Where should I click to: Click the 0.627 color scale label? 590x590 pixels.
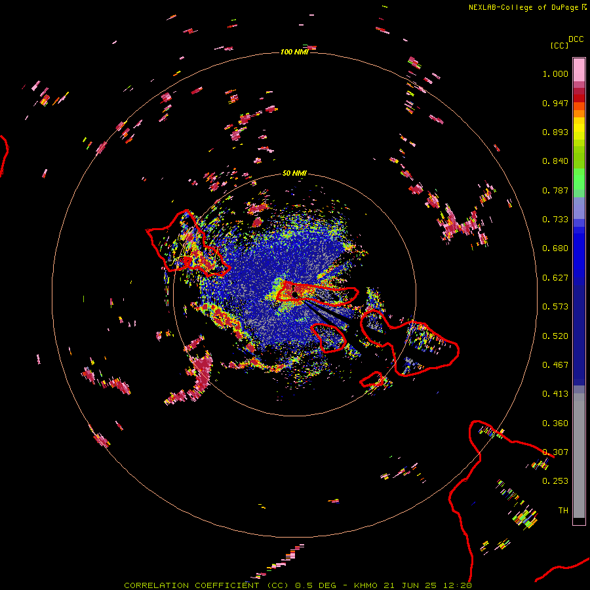(x=555, y=278)
